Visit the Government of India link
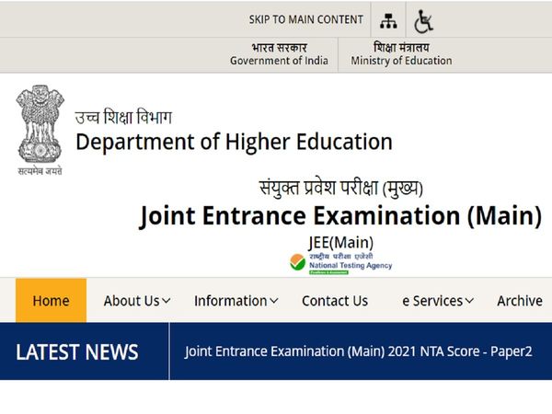 click(x=279, y=54)
